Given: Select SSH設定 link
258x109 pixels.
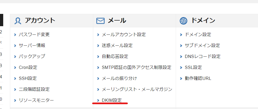Looking at the screenshot, I should tap(28, 78).
